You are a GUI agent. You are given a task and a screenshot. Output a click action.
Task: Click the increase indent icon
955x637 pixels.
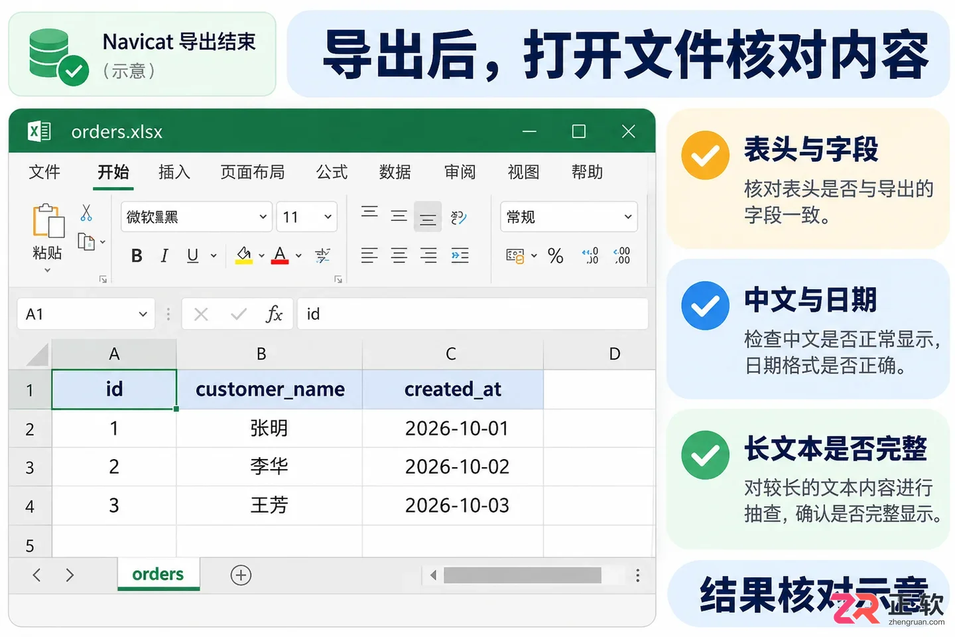tap(460, 255)
